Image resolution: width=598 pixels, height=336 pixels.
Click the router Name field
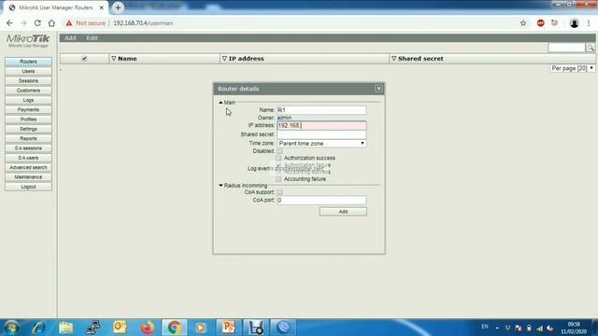(321, 110)
